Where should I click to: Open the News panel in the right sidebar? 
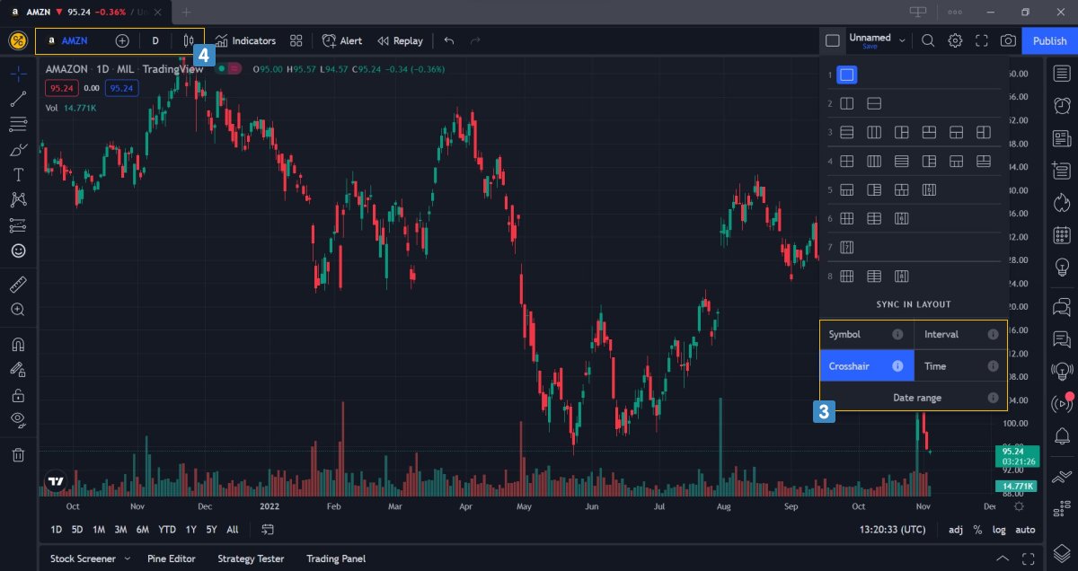(1063, 139)
